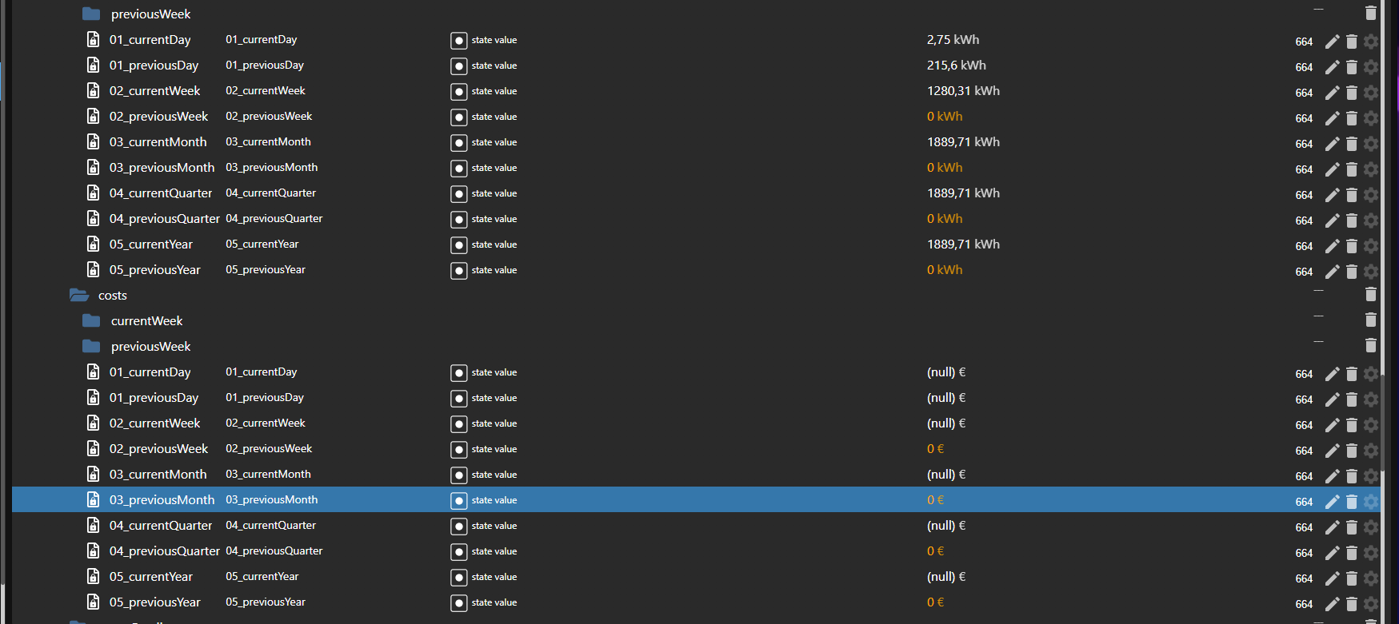1399x624 pixels.
Task: Click the file icon of the 2,75 kWh row
Action: click(94, 39)
